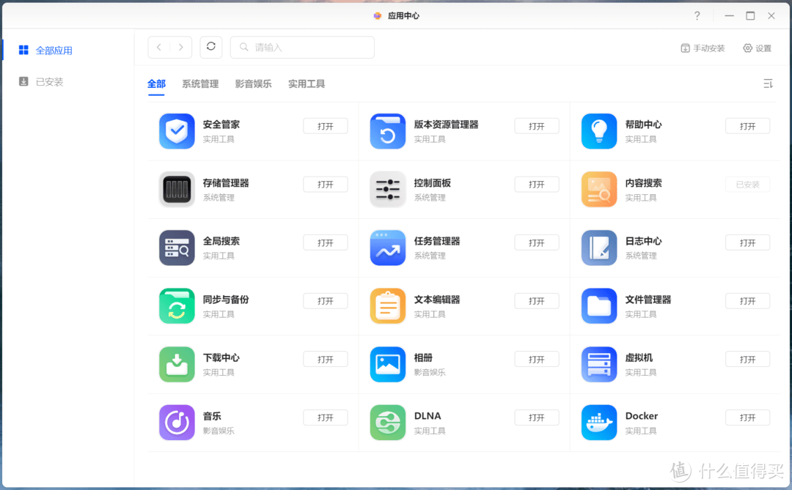Switch to the 系统管理 tab
This screenshot has height=490, width=792.
pyautogui.click(x=199, y=83)
